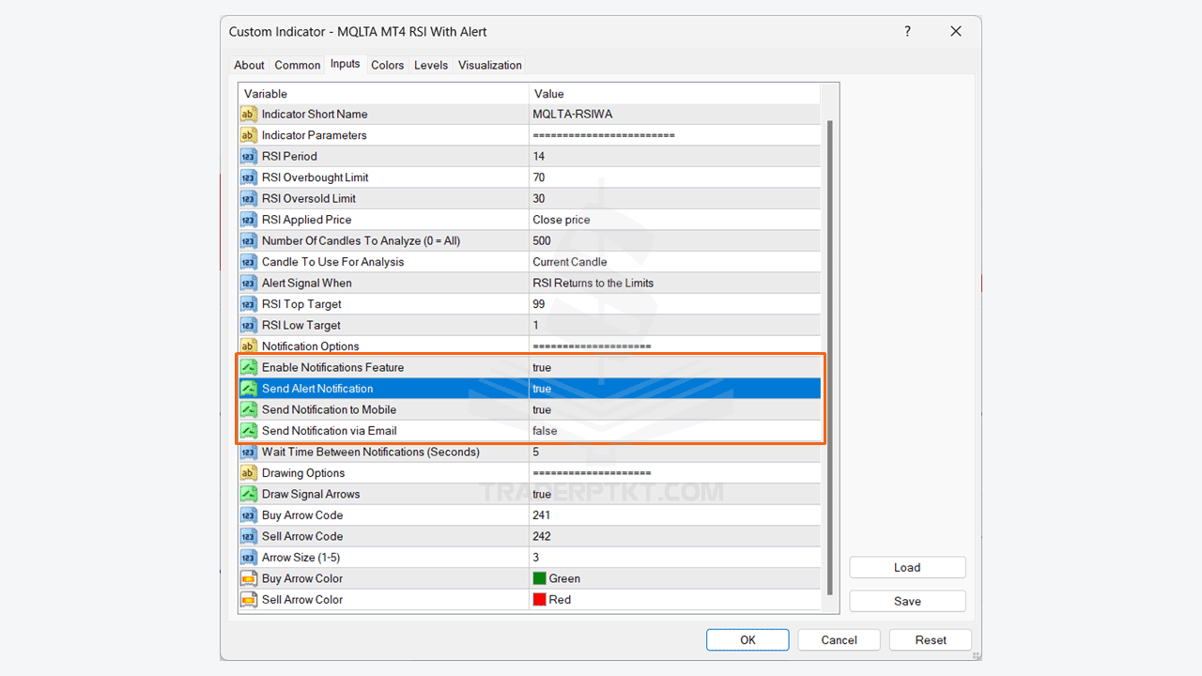The width and height of the screenshot is (1202, 676).
Task: Pick the Green buy arrow color swatch
Action: pos(540,578)
